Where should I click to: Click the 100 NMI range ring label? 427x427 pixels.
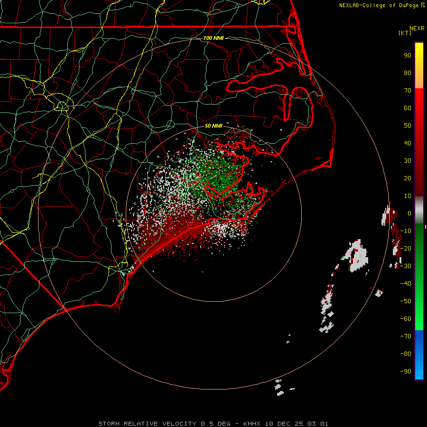213,38
